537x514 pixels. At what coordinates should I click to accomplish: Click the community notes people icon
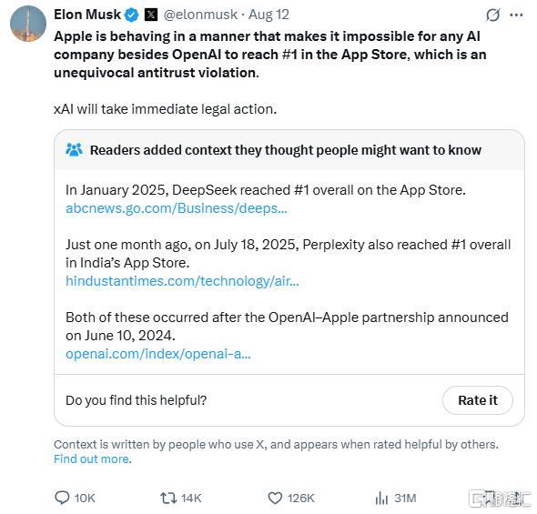(x=74, y=150)
